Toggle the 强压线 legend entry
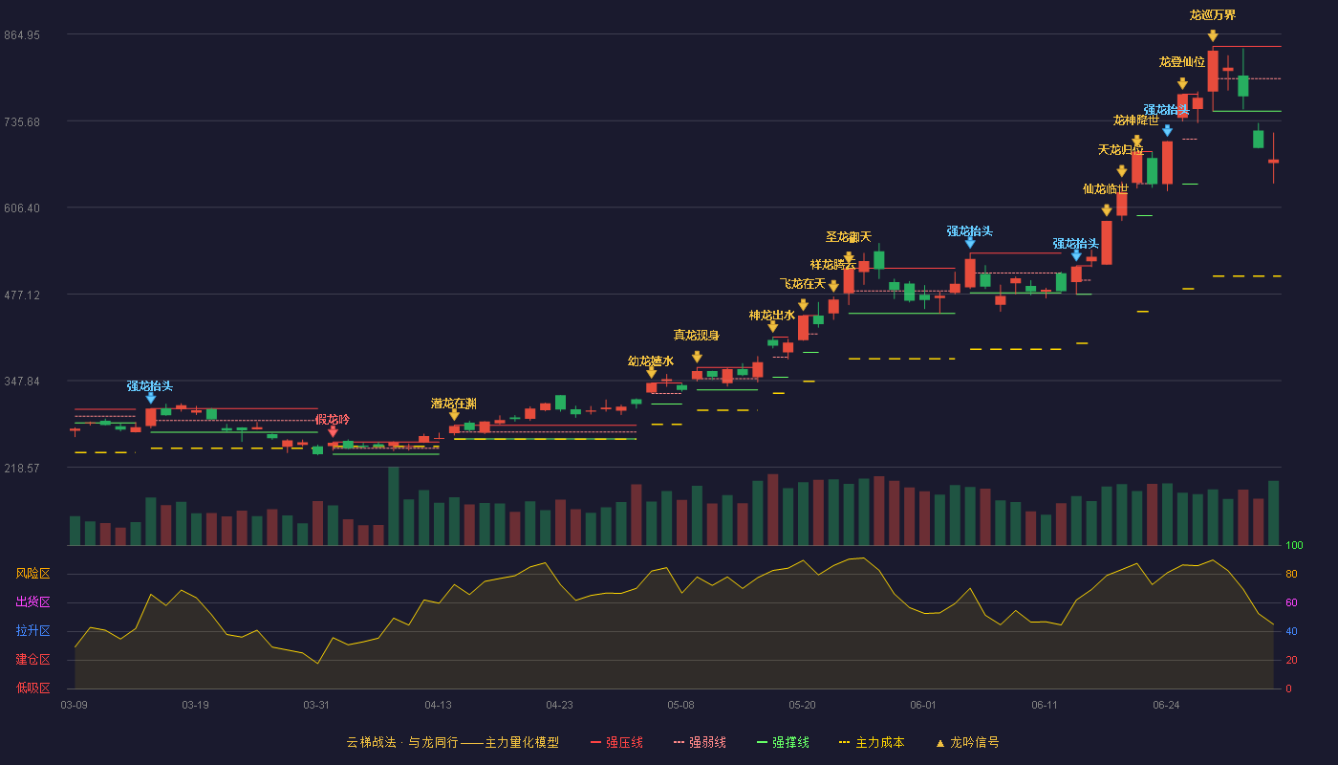 click(x=616, y=742)
